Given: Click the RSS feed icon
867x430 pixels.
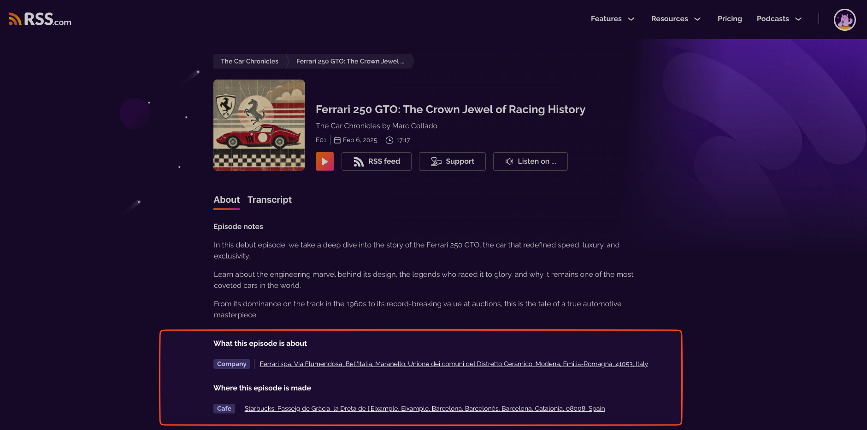Looking at the screenshot, I should point(359,161).
